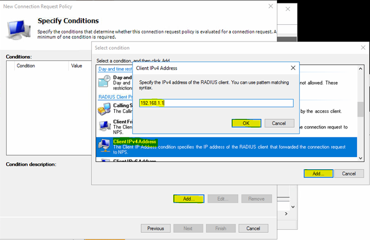Click the Condition column header
This screenshot has width=370, height=240.
pyautogui.click(x=26, y=66)
